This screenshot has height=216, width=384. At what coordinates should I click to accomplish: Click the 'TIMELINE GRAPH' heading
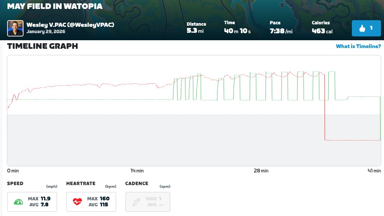click(x=43, y=46)
